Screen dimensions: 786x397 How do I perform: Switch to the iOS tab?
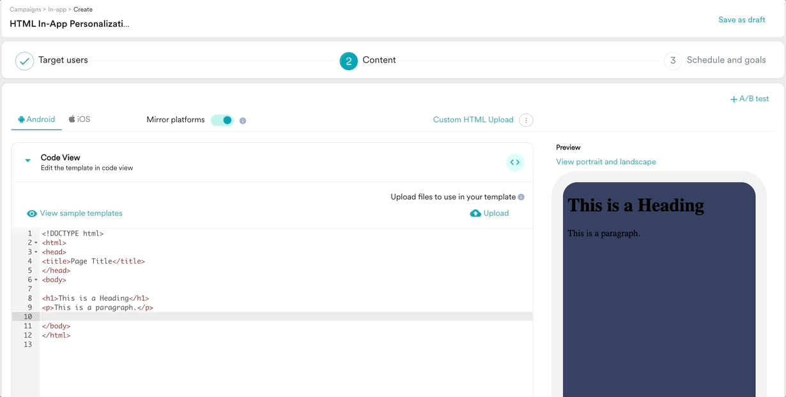point(81,119)
